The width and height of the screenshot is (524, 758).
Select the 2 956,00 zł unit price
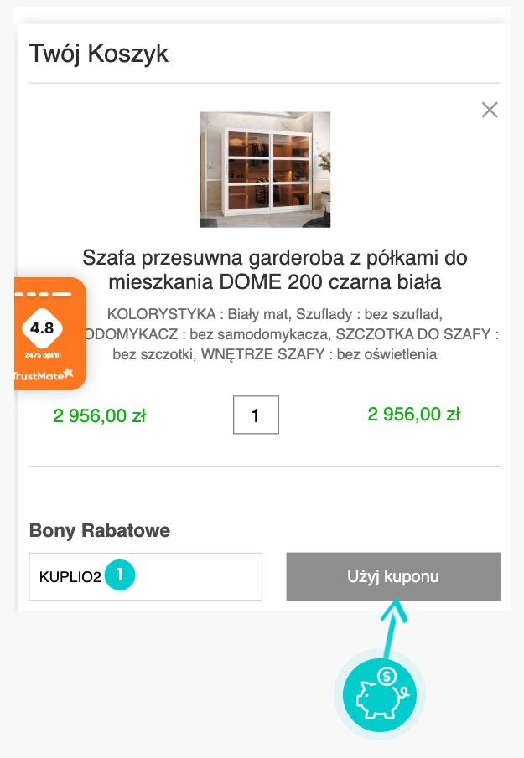coord(99,415)
